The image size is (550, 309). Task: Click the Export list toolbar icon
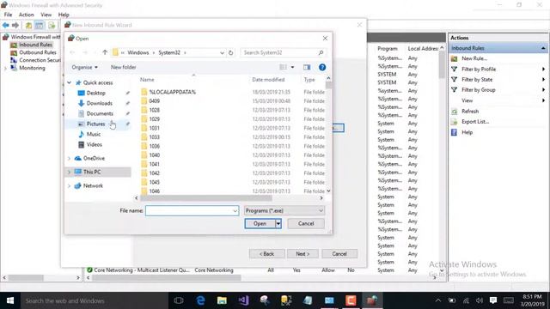point(52,25)
